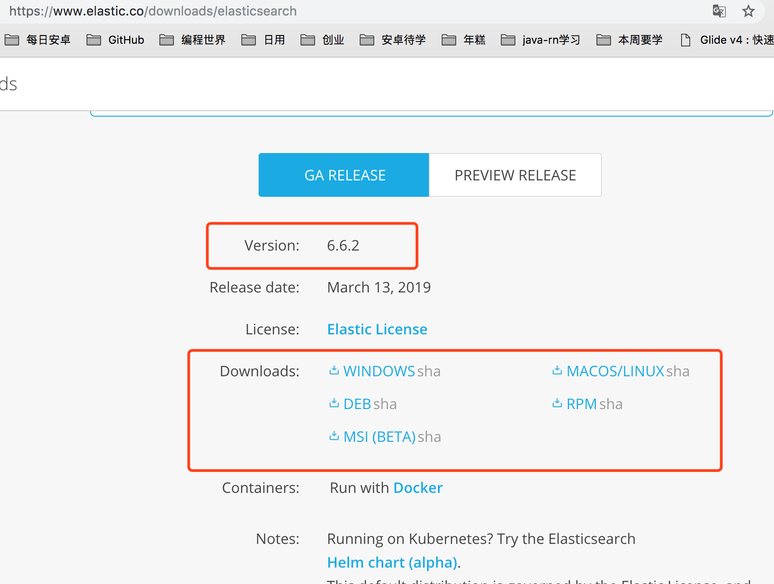Click the URL in the address bar

tap(153, 11)
